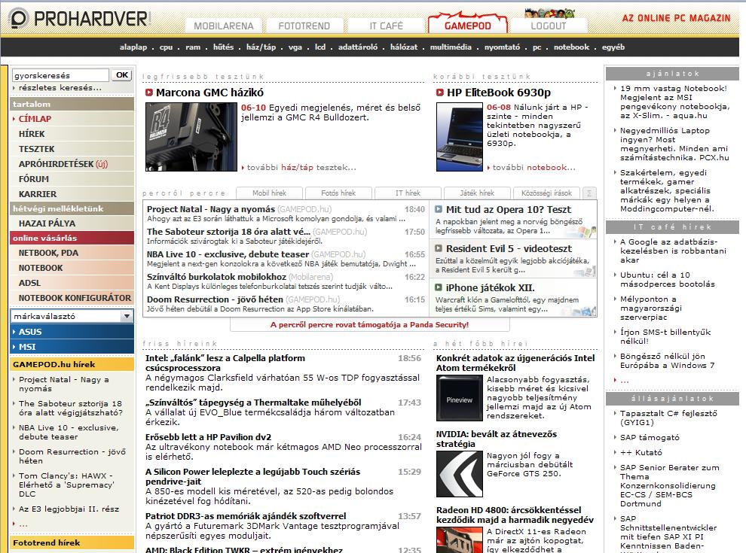Switch to MOBILARENA site tab
The height and width of the screenshot is (553, 746).
click(224, 26)
